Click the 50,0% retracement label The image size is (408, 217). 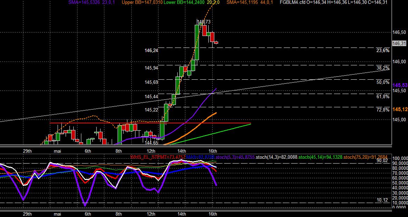point(383,82)
